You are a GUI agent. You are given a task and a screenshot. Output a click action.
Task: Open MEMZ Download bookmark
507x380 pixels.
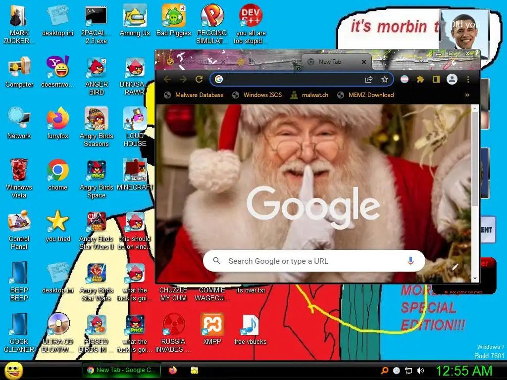point(366,95)
